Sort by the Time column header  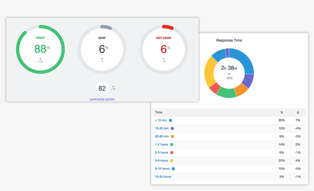coord(158,112)
